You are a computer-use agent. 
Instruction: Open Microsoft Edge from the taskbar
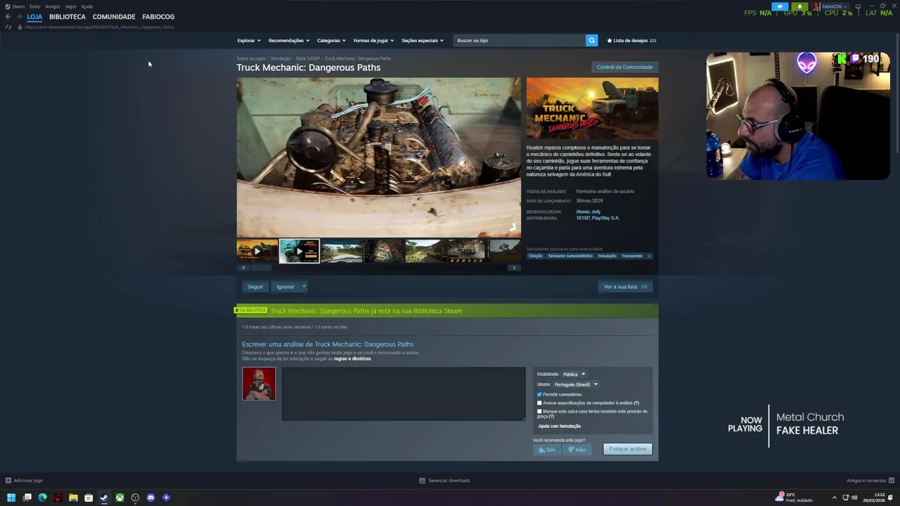pyautogui.click(x=42, y=498)
